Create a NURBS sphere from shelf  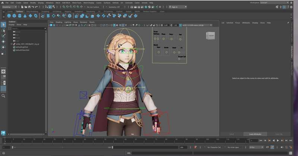pyautogui.click(x=9, y=16)
